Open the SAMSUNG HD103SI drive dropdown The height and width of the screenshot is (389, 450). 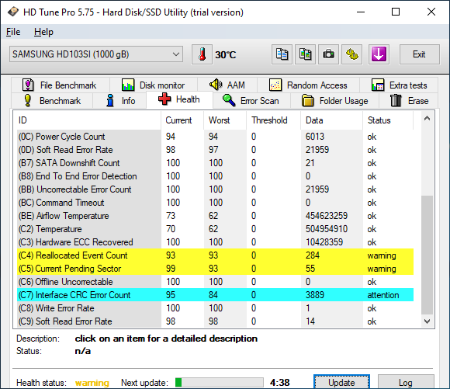[96, 54]
